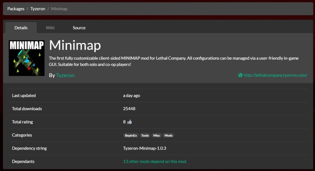The height and width of the screenshot is (171, 315).
Task: Click the Misc category badge
Action: [157, 135]
